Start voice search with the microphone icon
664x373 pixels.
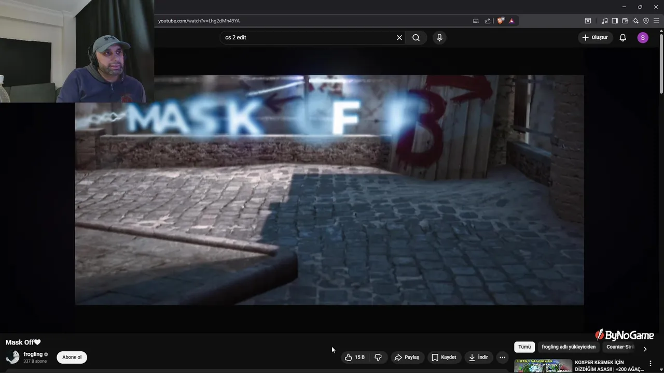pos(439,38)
